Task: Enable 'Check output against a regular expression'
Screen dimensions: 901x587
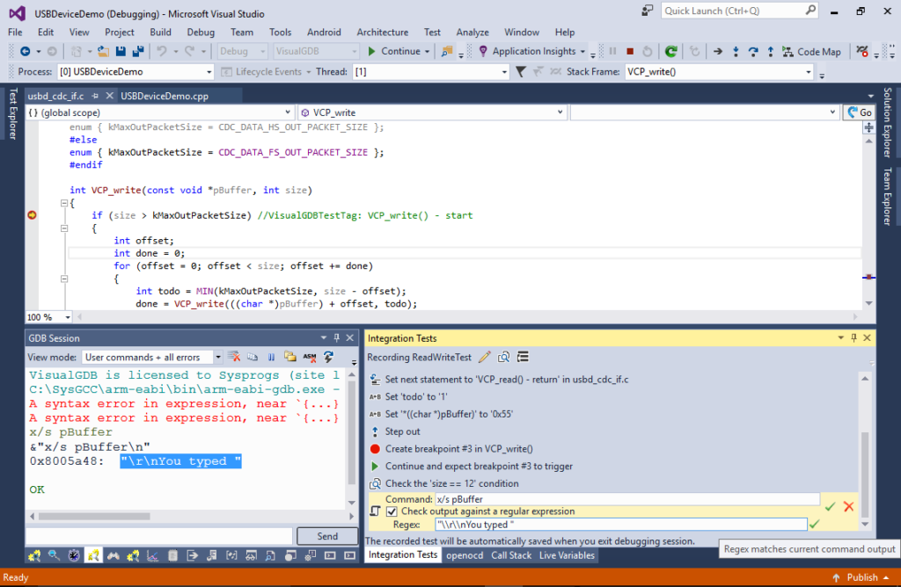Action: coord(390,511)
